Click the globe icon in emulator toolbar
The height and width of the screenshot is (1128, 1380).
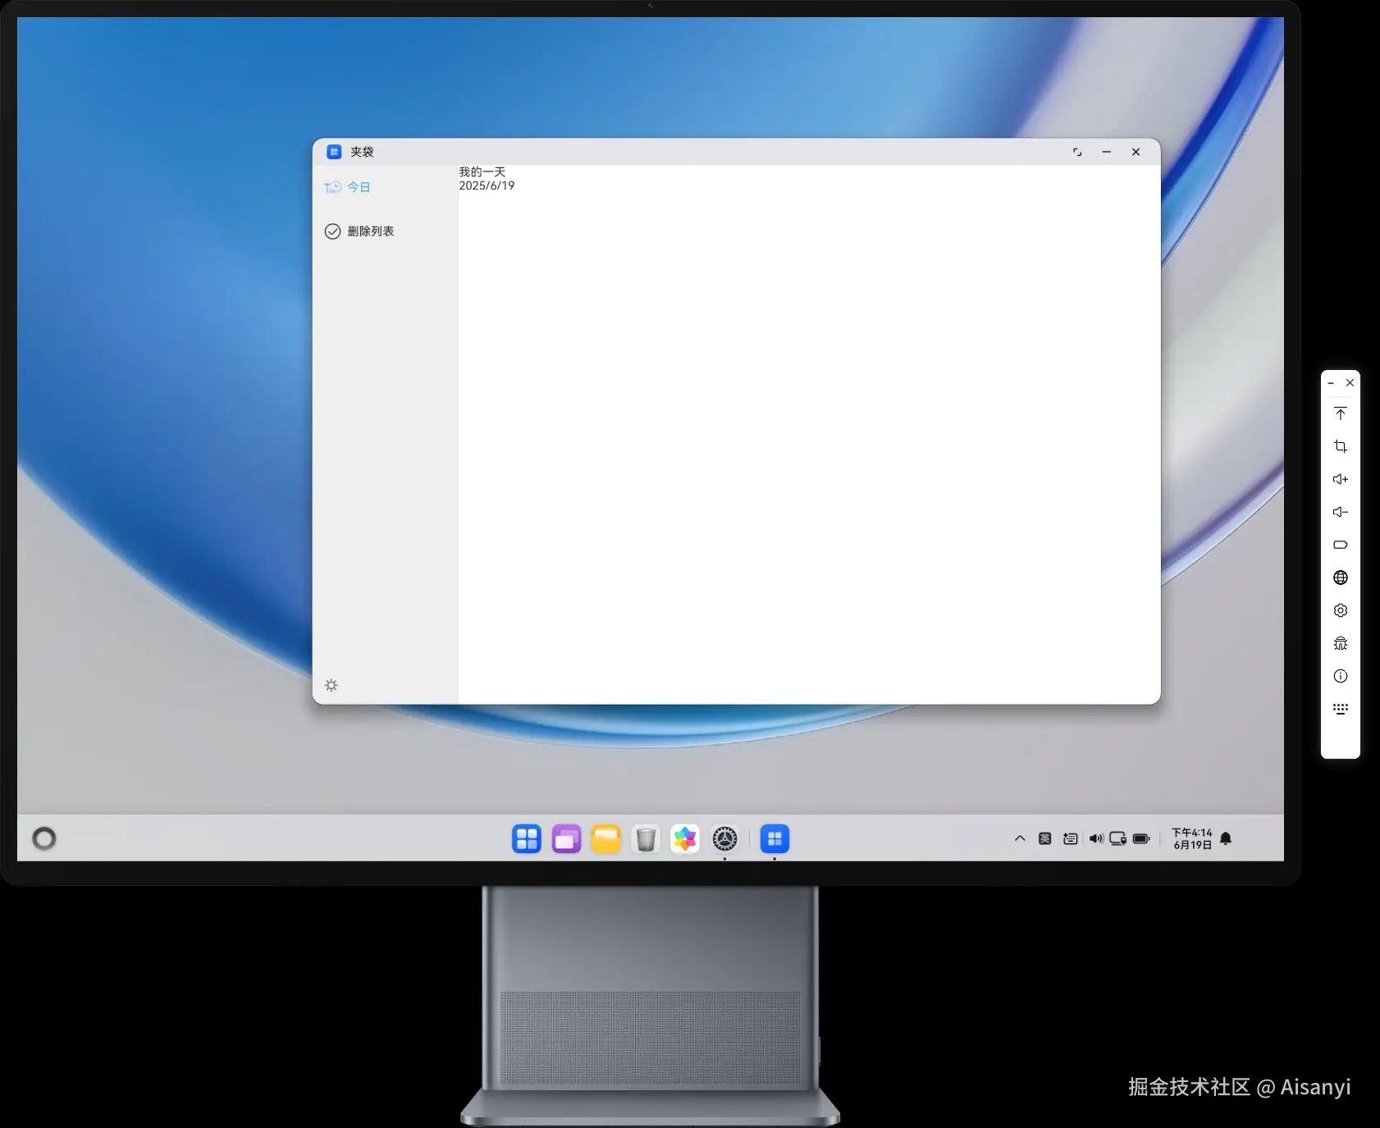pos(1341,578)
